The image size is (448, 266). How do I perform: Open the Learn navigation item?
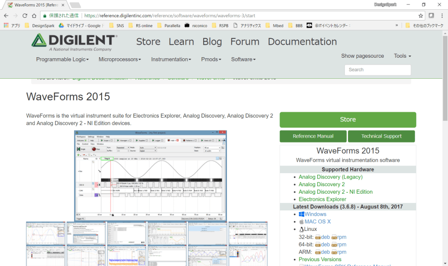(182, 42)
